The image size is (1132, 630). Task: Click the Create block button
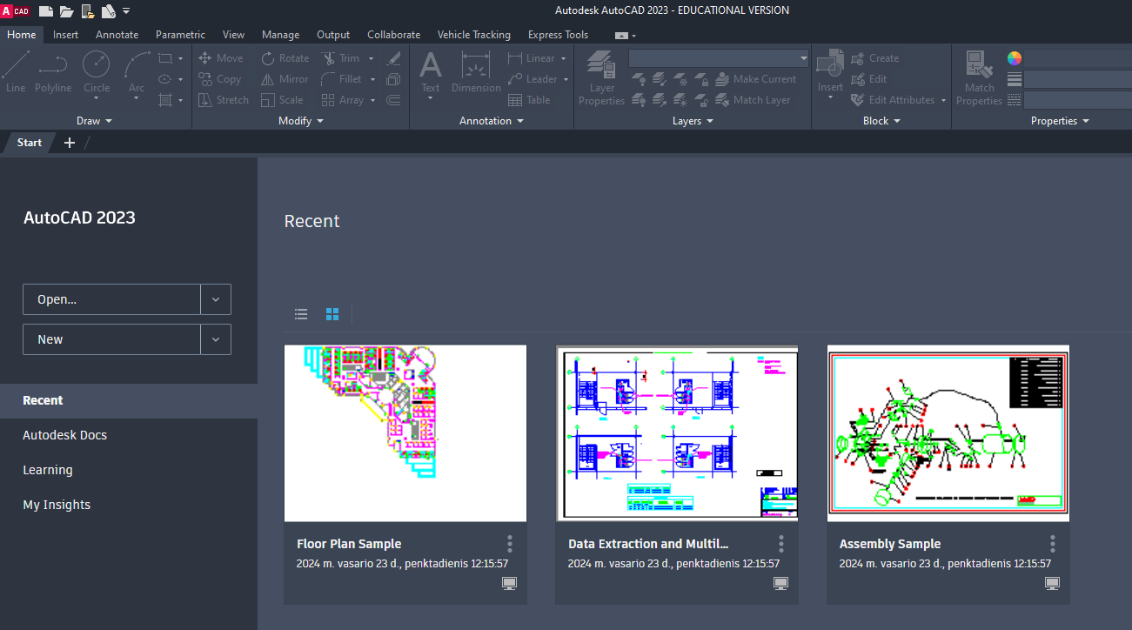[875, 58]
